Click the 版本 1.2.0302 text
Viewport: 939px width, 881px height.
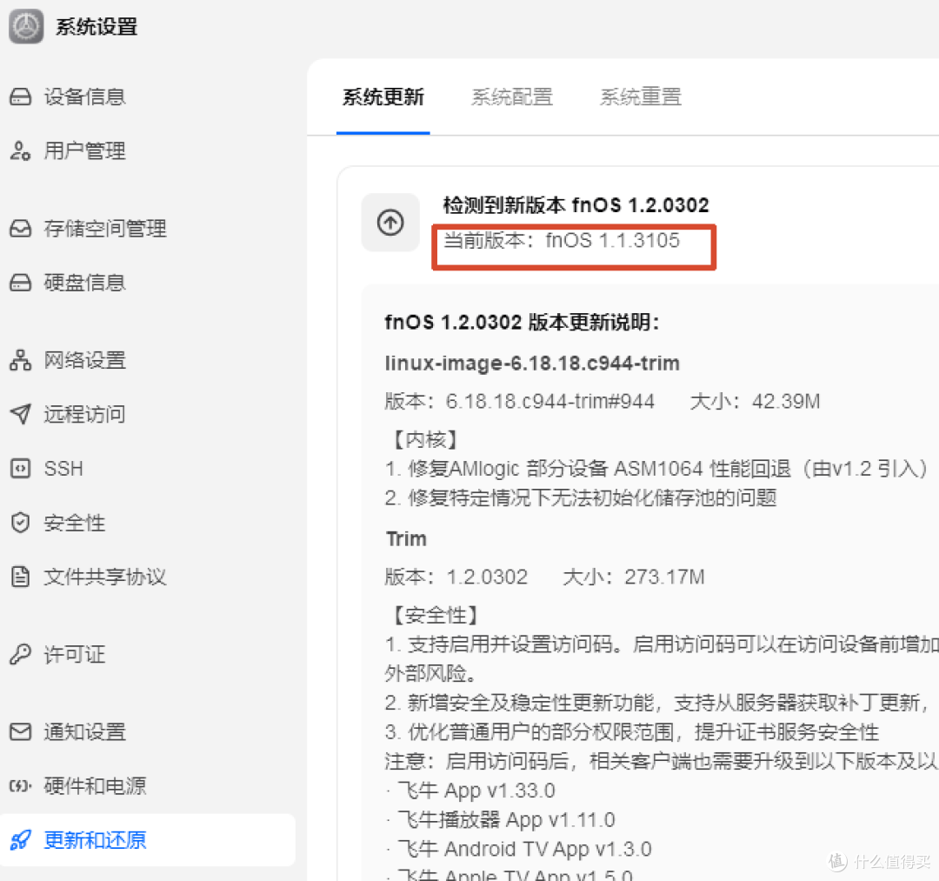[x=456, y=577]
